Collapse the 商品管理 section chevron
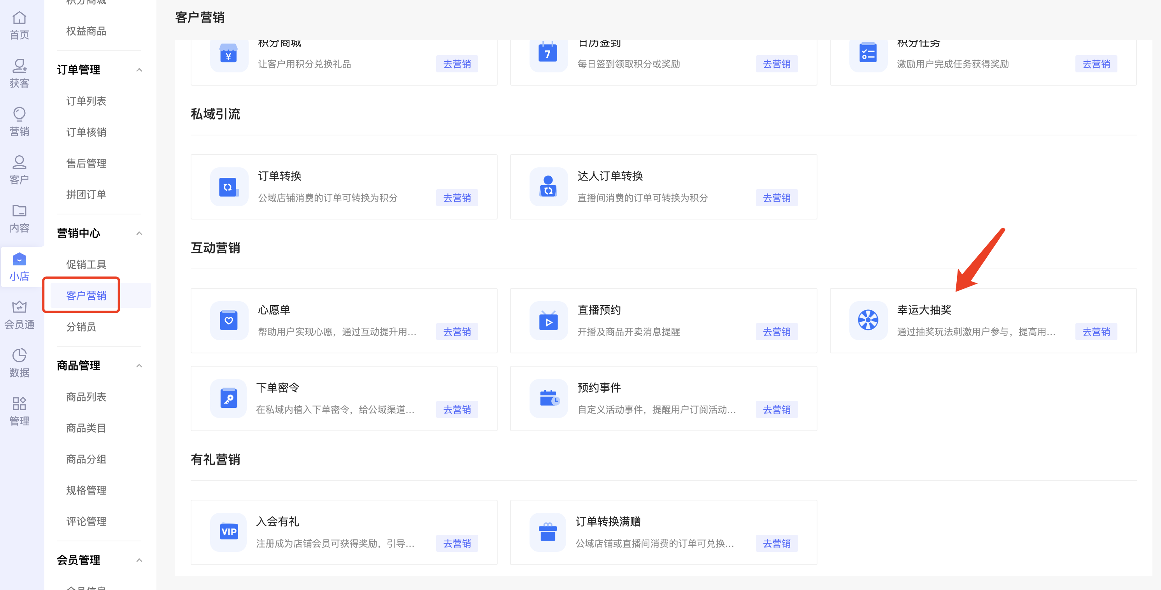This screenshot has width=1161, height=590. pyautogui.click(x=139, y=365)
